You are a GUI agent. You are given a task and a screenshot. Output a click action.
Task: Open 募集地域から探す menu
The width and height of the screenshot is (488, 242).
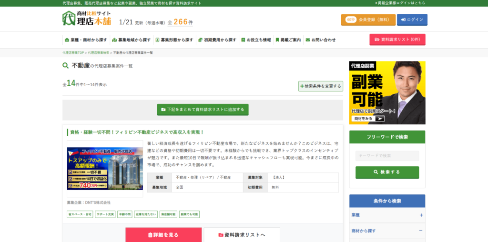pyautogui.click(x=131, y=40)
